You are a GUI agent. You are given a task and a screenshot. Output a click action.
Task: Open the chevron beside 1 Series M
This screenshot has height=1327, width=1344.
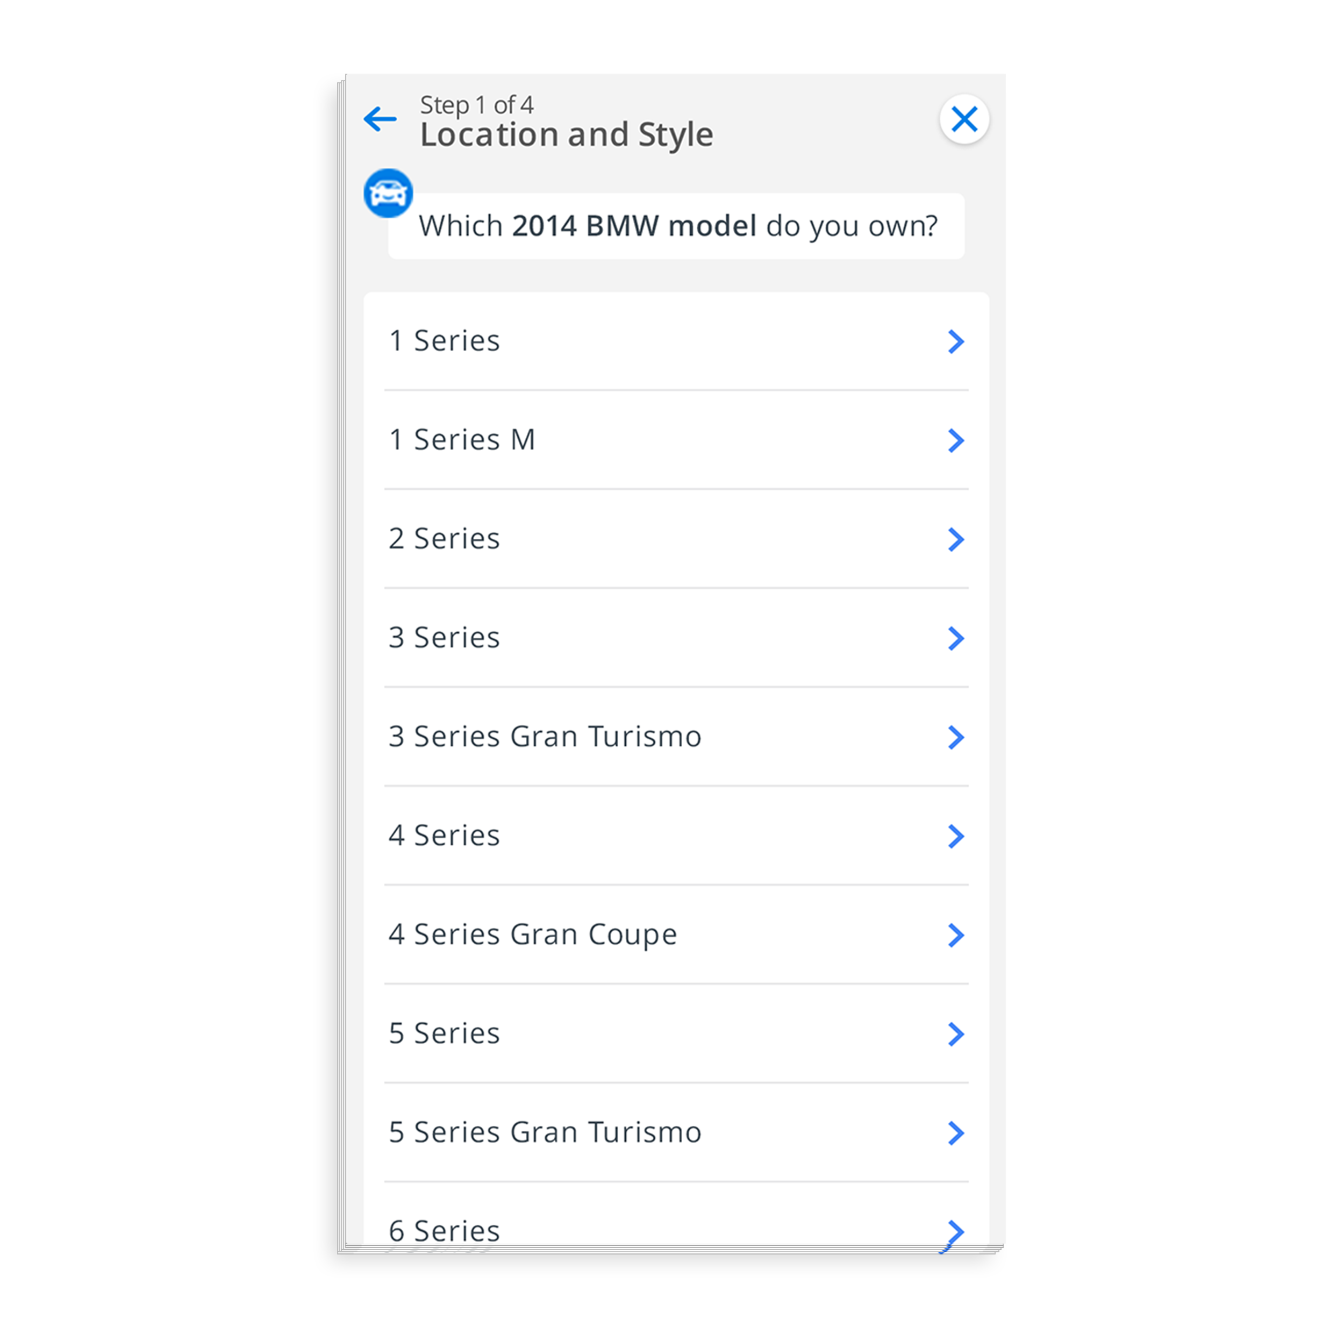(x=956, y=440)
